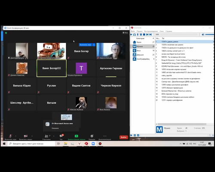Select sound row 14 Сектор газа

coord(184,82)
